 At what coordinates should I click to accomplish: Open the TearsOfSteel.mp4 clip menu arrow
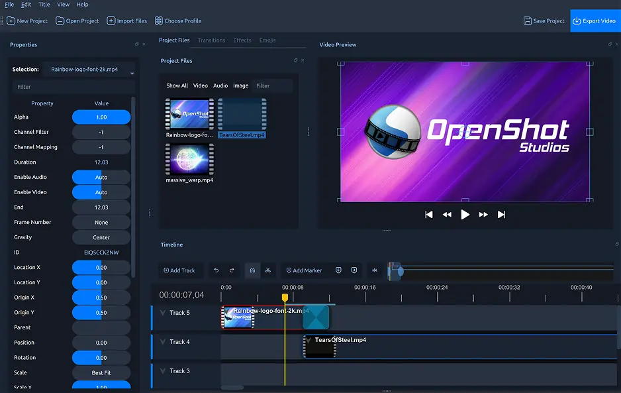tap(309, 340)
